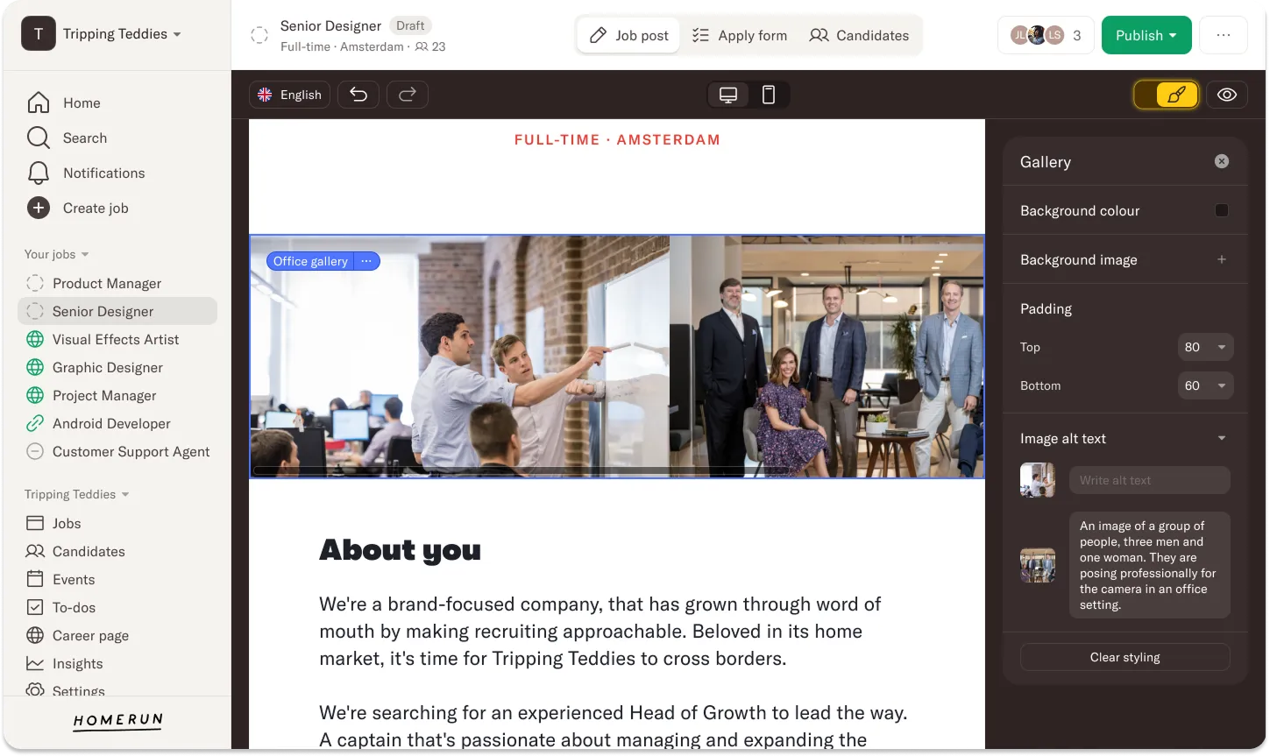Switch to mobile device preview

[x=769, y=95]
